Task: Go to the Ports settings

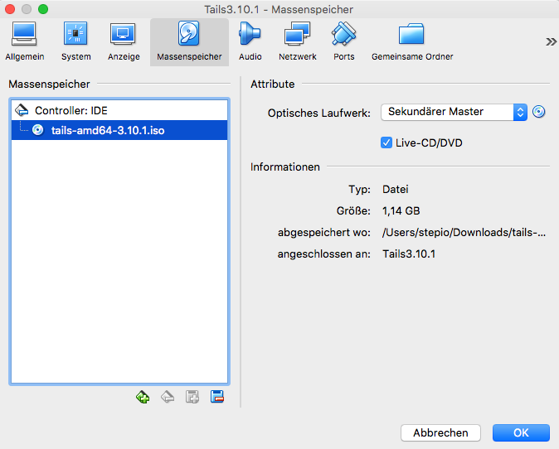Action: point(343,41)
